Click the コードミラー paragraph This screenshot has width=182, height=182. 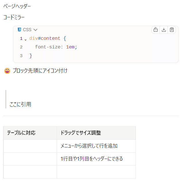click(14, 17)
